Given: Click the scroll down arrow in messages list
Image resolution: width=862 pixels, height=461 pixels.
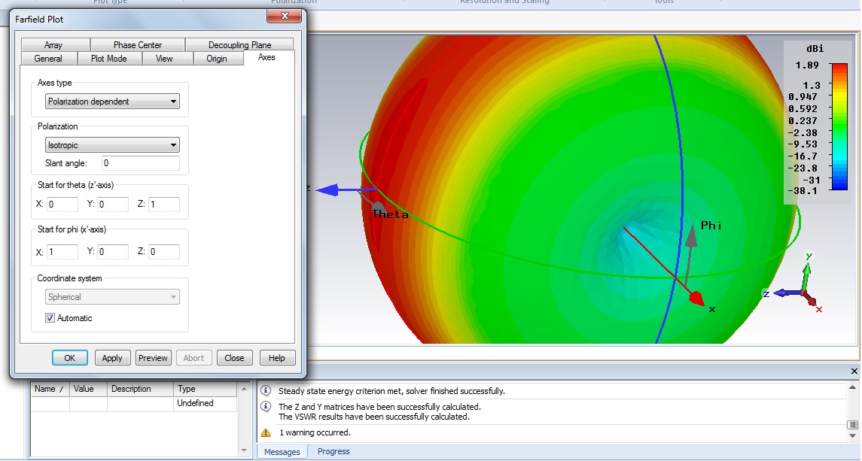Looking at the screenshot, I should [x=851, y=435].
